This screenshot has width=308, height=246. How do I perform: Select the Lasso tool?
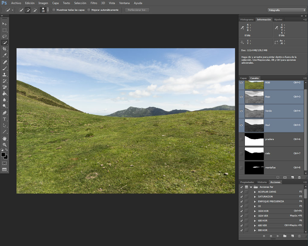coord(5,36)
